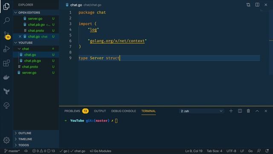Open notifications bell in status bar
The width and height of the screenshot is (273, 154).
point(267,151)
